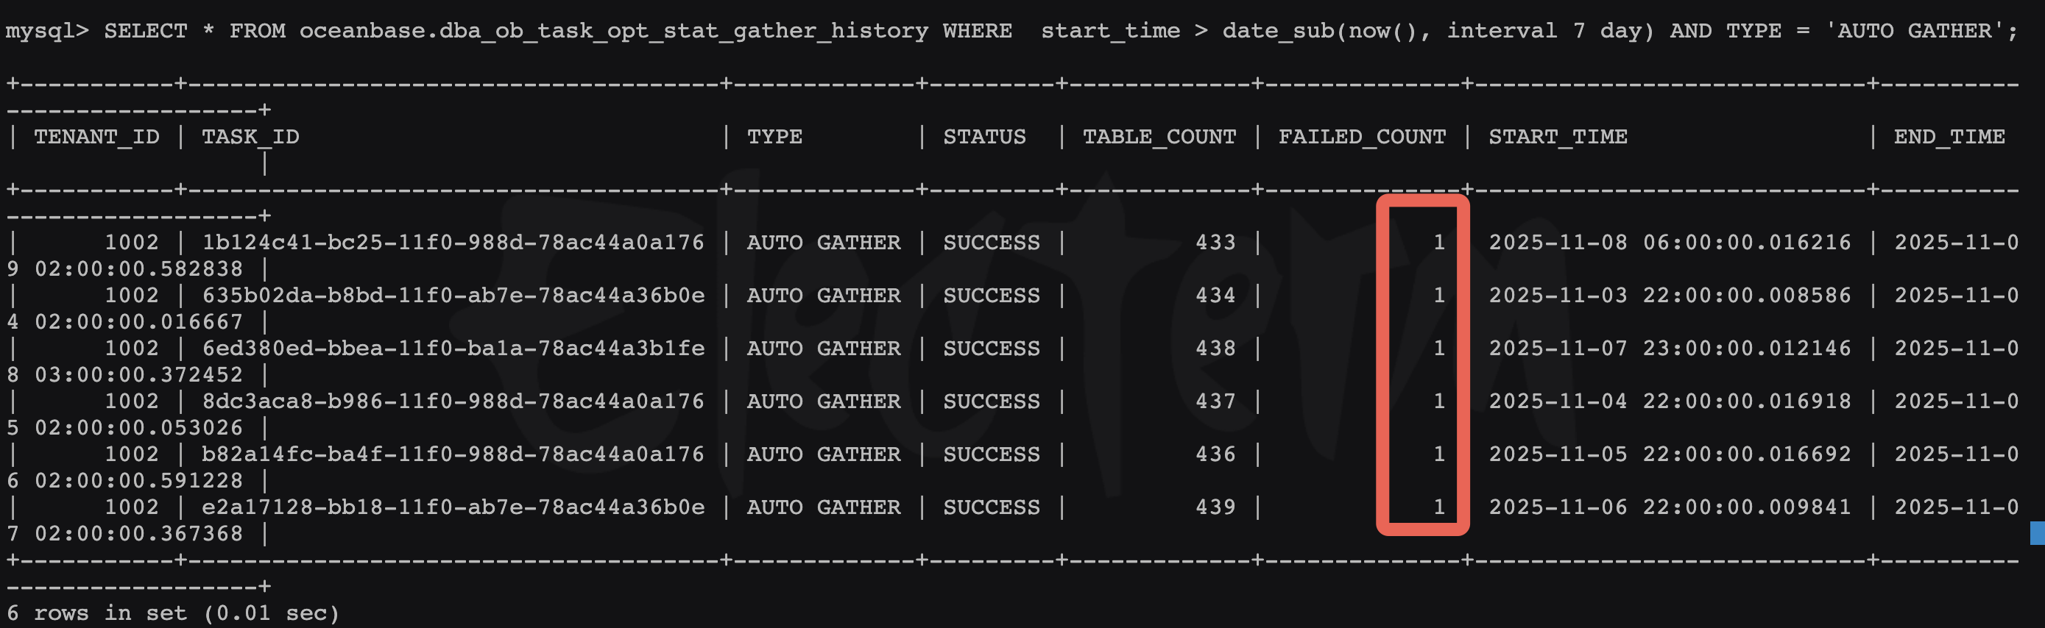The width and height of the screenshot is (2045, 628).
Task: Click the TYPE column header
Action: [x=774, y=138]
